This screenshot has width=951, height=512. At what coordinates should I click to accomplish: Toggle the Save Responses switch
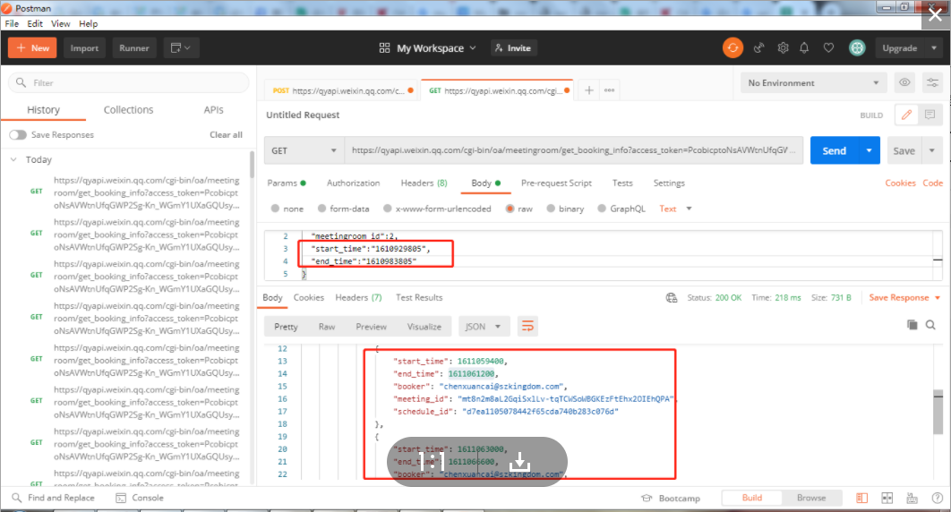coord(18,134)
